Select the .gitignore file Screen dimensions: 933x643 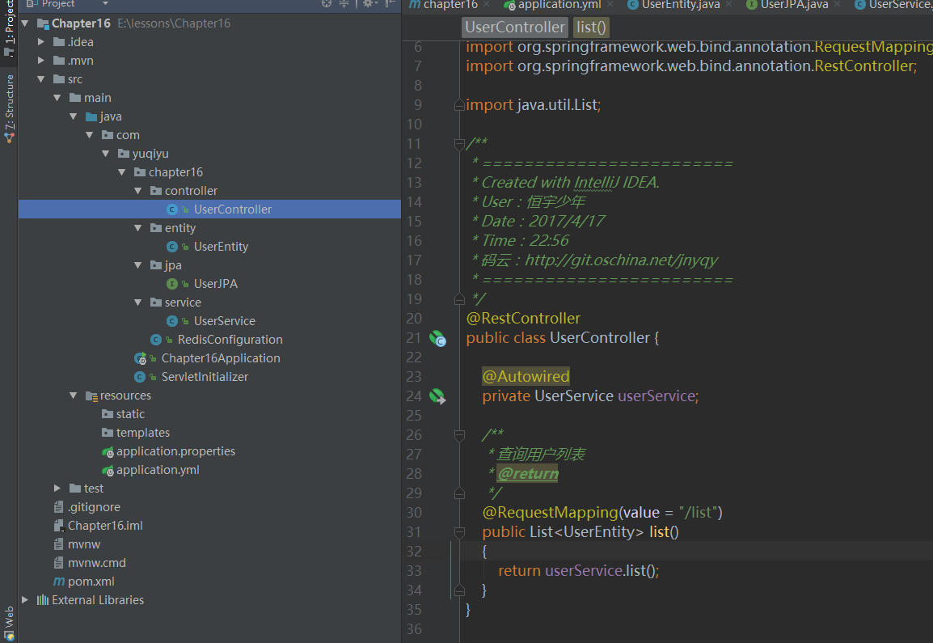[94, 507]
